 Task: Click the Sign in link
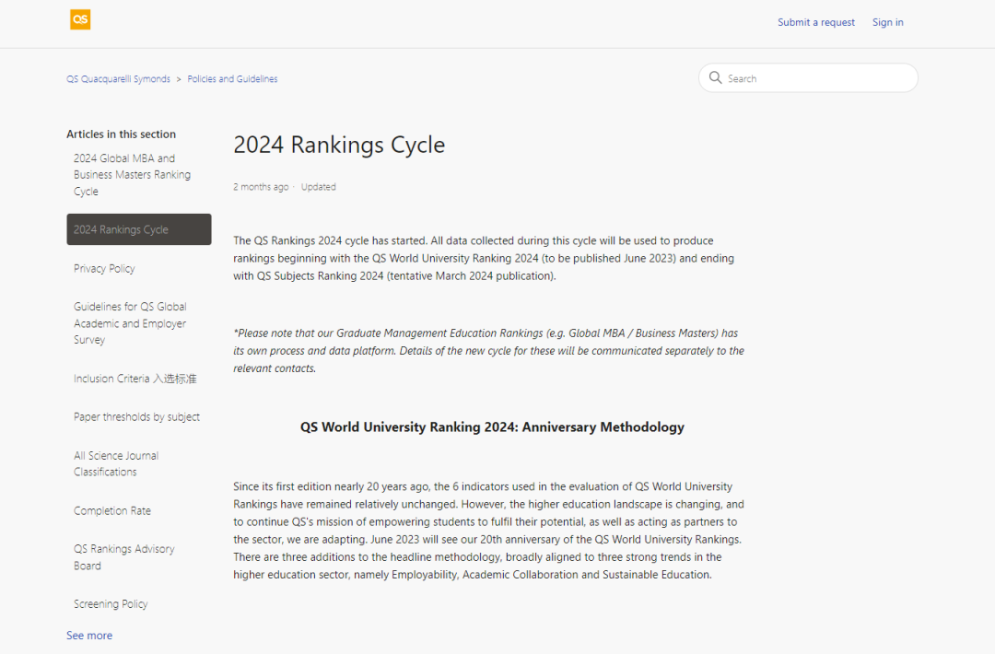(888, 22)
